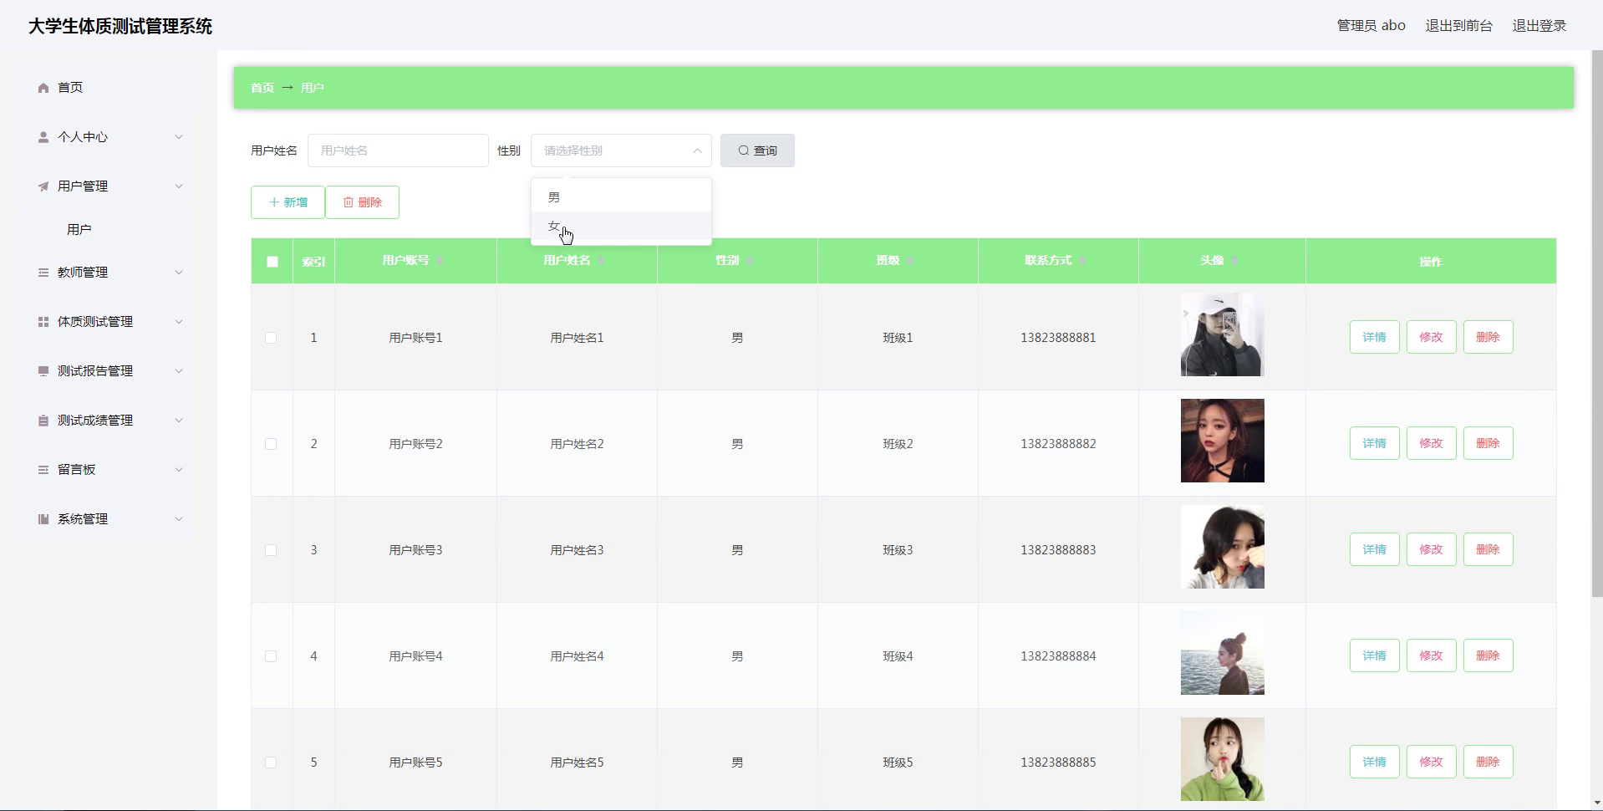
Task: Click the monitor icon beside 测试报告管理
Action: (43, 371)
